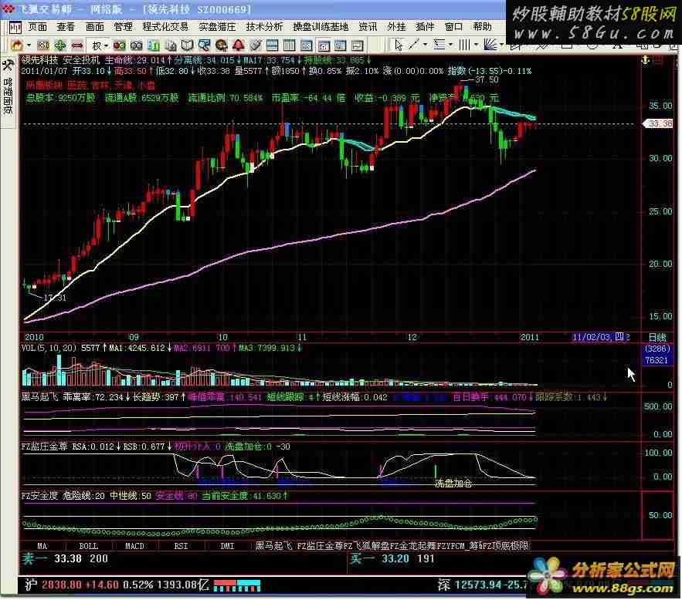This screenshot has width=682, height=600.
Task: Open the 画面 menu
Action: 95,27
